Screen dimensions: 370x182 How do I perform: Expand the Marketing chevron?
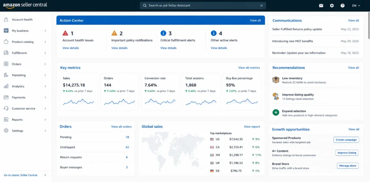tap(45, 75)
